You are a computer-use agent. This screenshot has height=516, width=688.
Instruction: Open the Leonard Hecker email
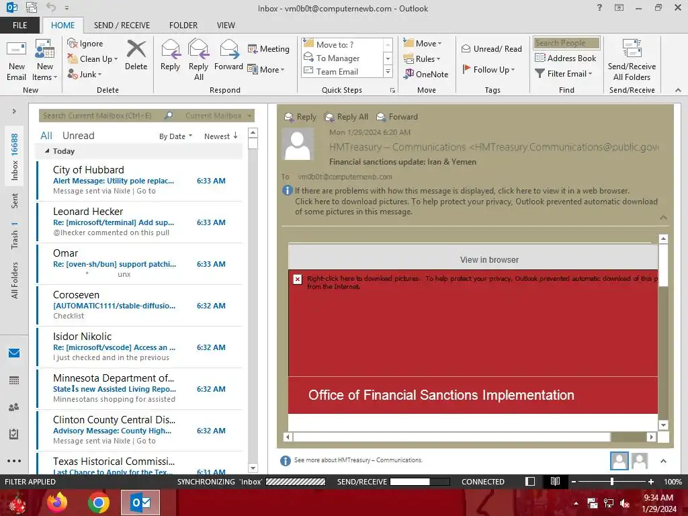pos(140,222)
